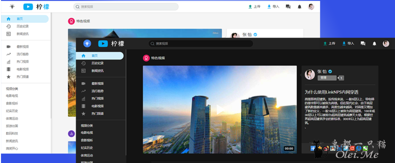Focus the 搜索视频 search box in light window
The width and height of the screenshot is (395, 163).
point(126,6)
